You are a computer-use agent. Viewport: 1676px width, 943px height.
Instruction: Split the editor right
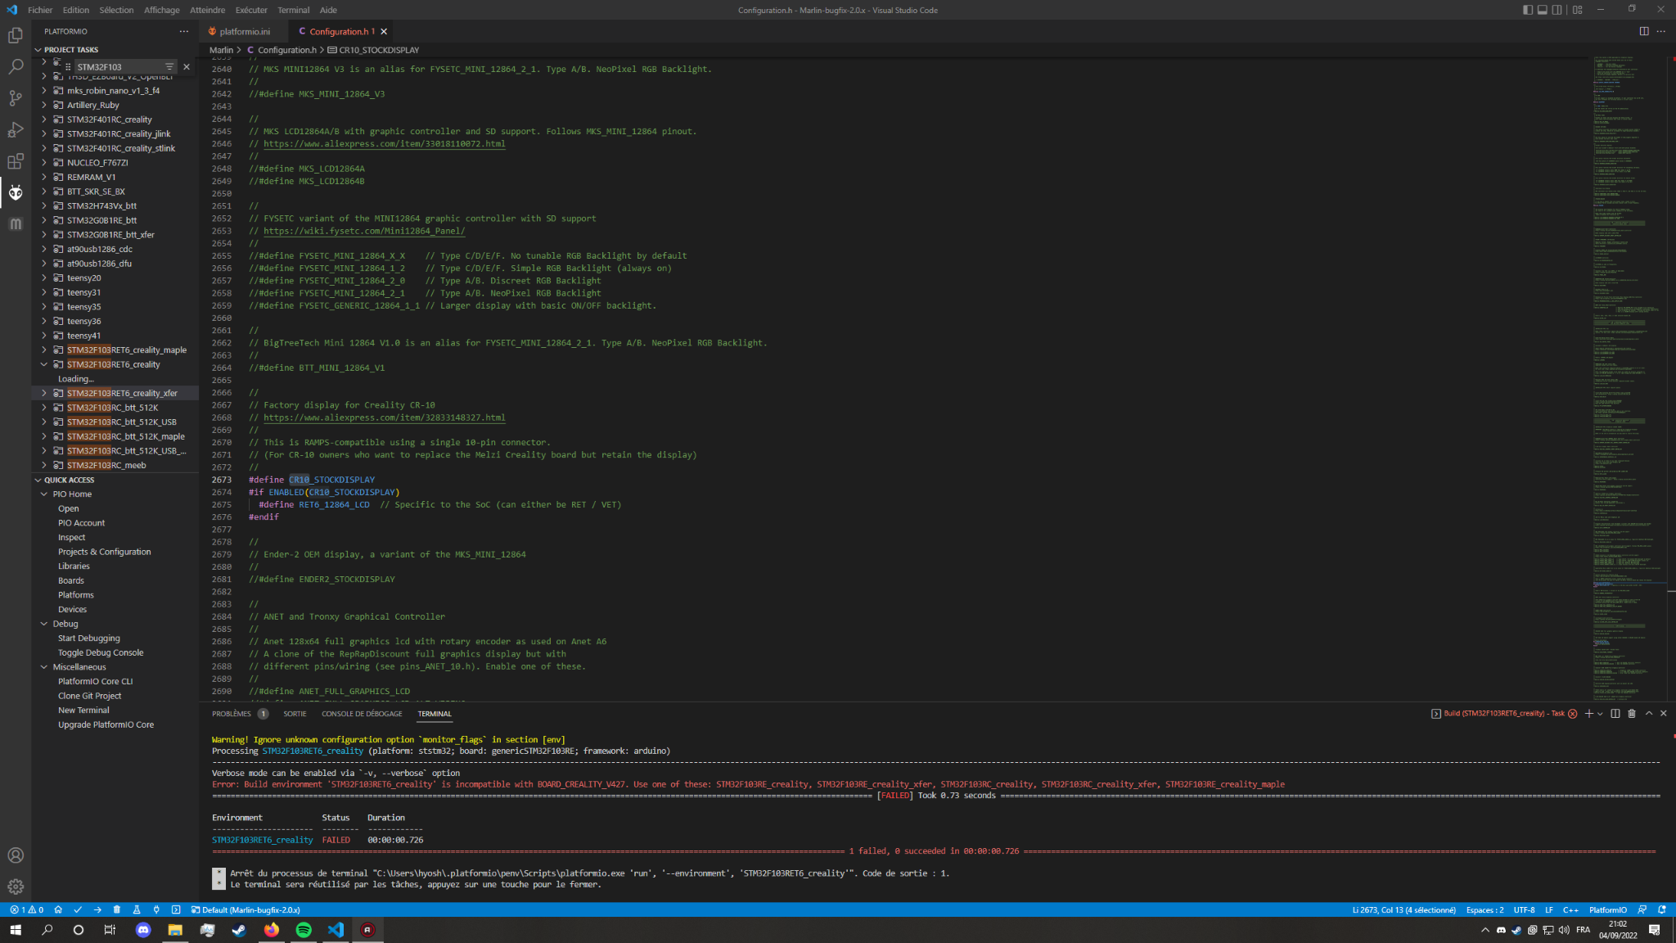tap(1644, 31)
